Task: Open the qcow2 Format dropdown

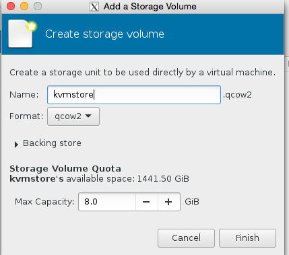Action: tap(73, 116)
